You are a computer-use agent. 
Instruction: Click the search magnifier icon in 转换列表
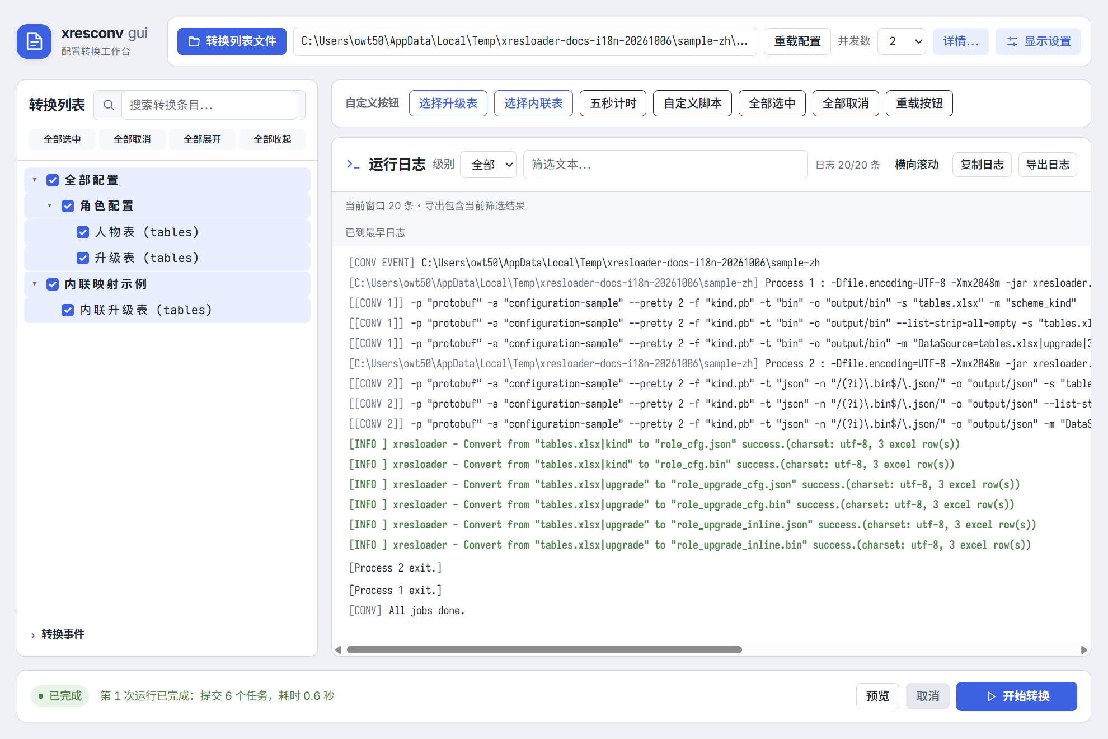pyautogui.click(x=109, y=105)
